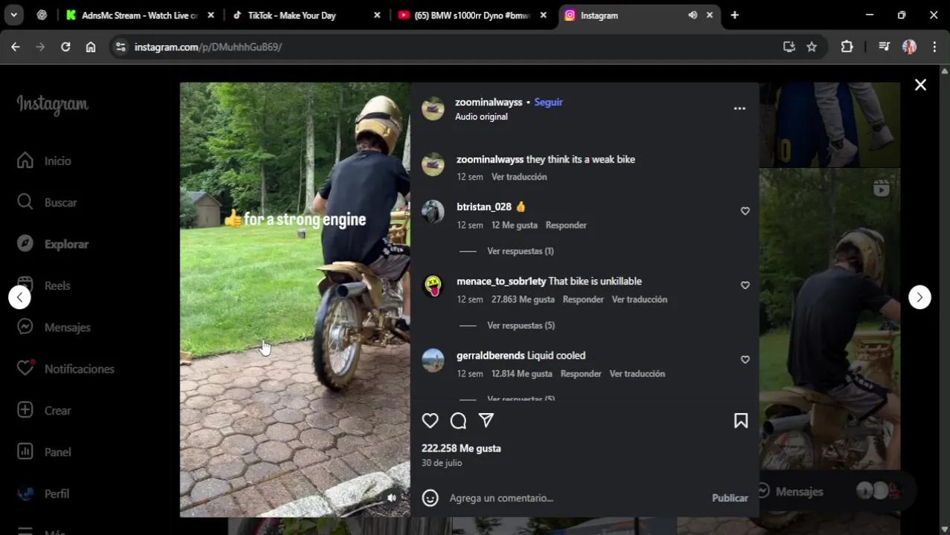Reply to btristan_028's comment
Viewport: 950px width, 535px height.
point(566,225)
